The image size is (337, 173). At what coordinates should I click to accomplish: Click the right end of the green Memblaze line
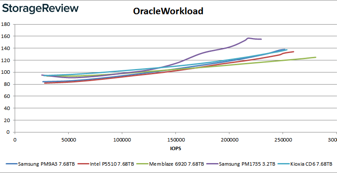(315, 57)
